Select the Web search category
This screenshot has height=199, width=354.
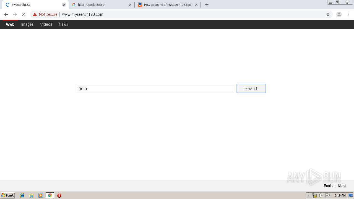coord(10,24)
